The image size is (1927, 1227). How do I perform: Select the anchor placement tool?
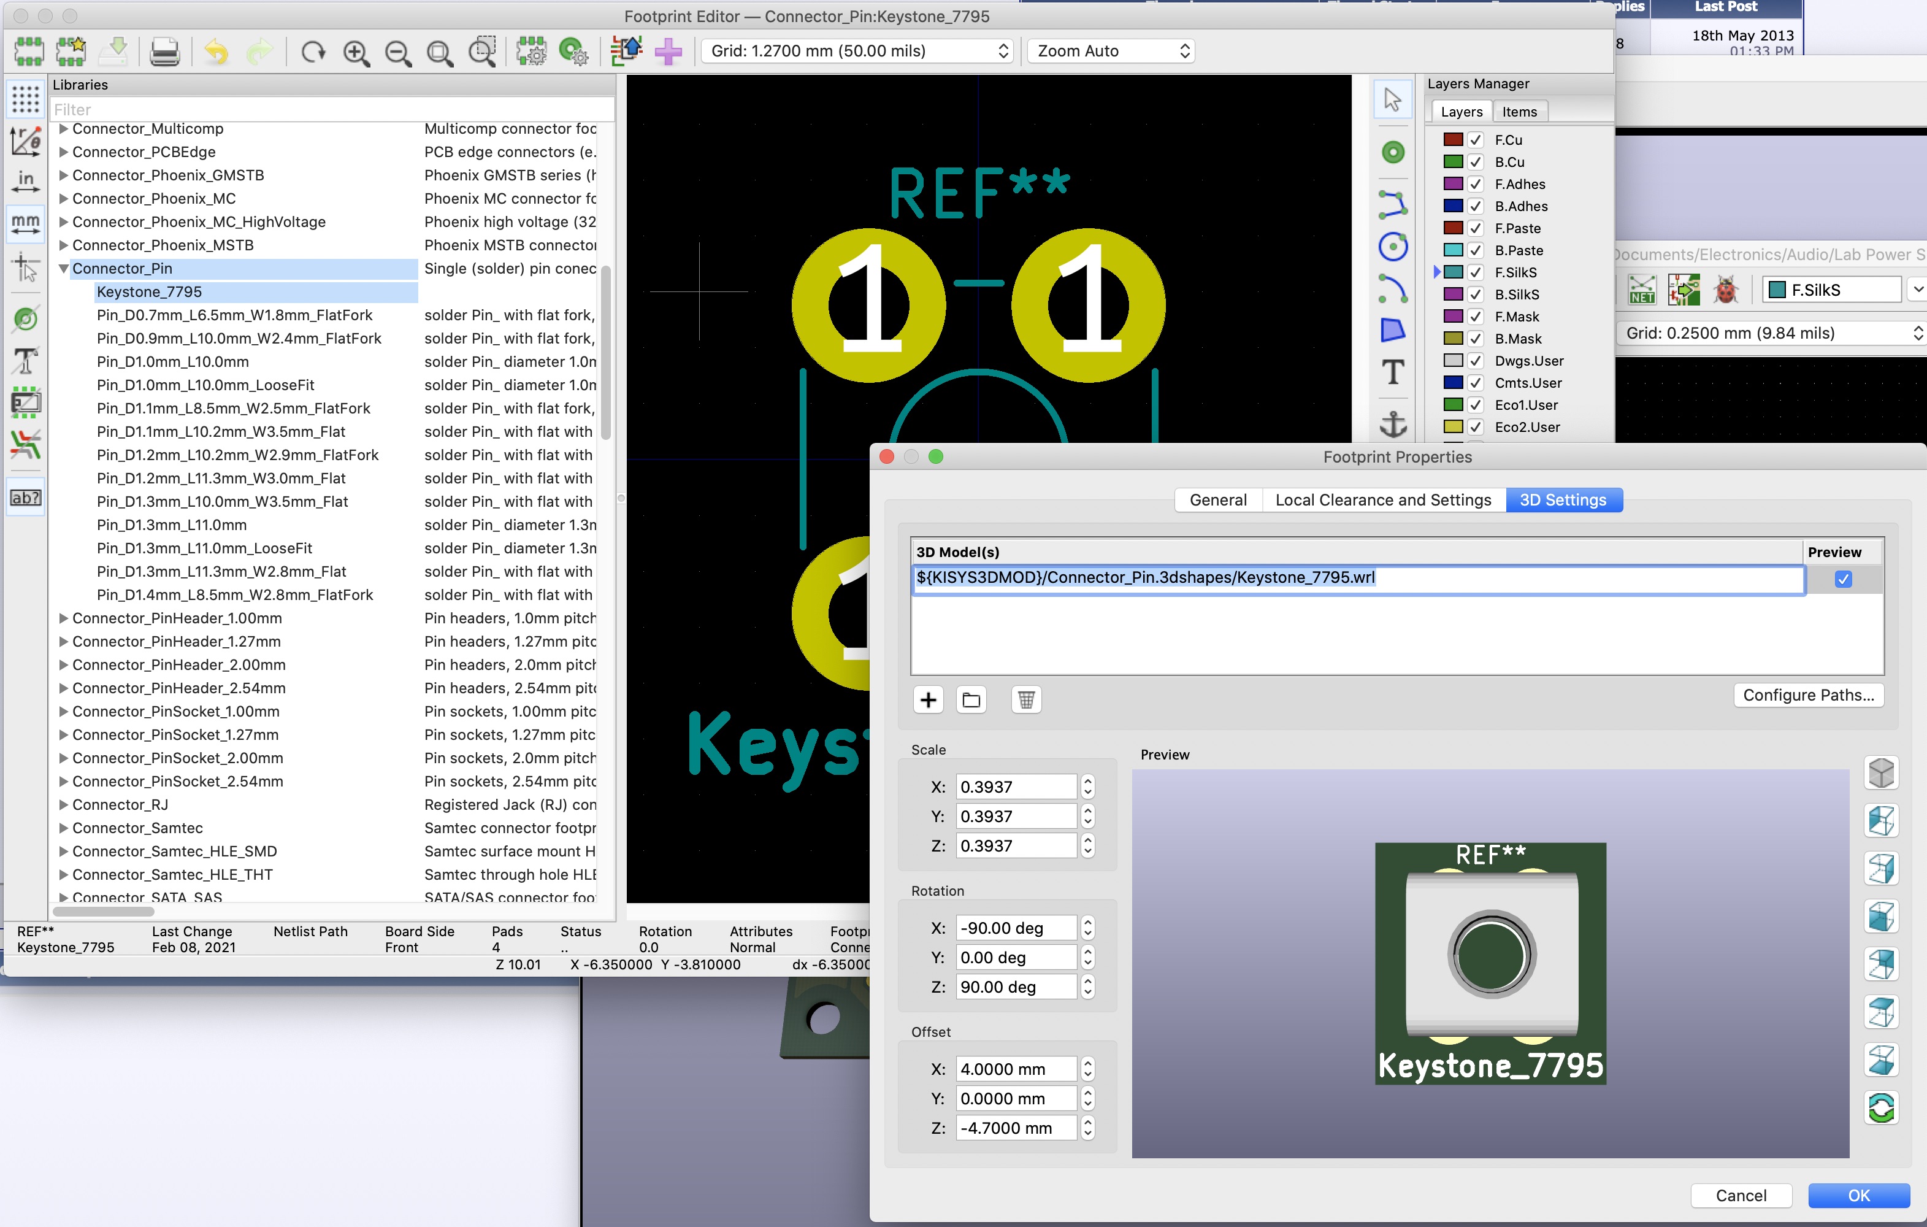1392,424
